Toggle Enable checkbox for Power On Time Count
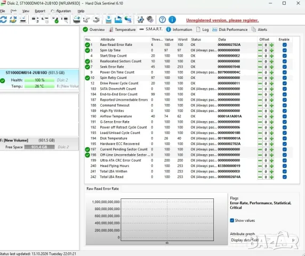The height and width of the screenshot is (256, 305). click(284, 73)
